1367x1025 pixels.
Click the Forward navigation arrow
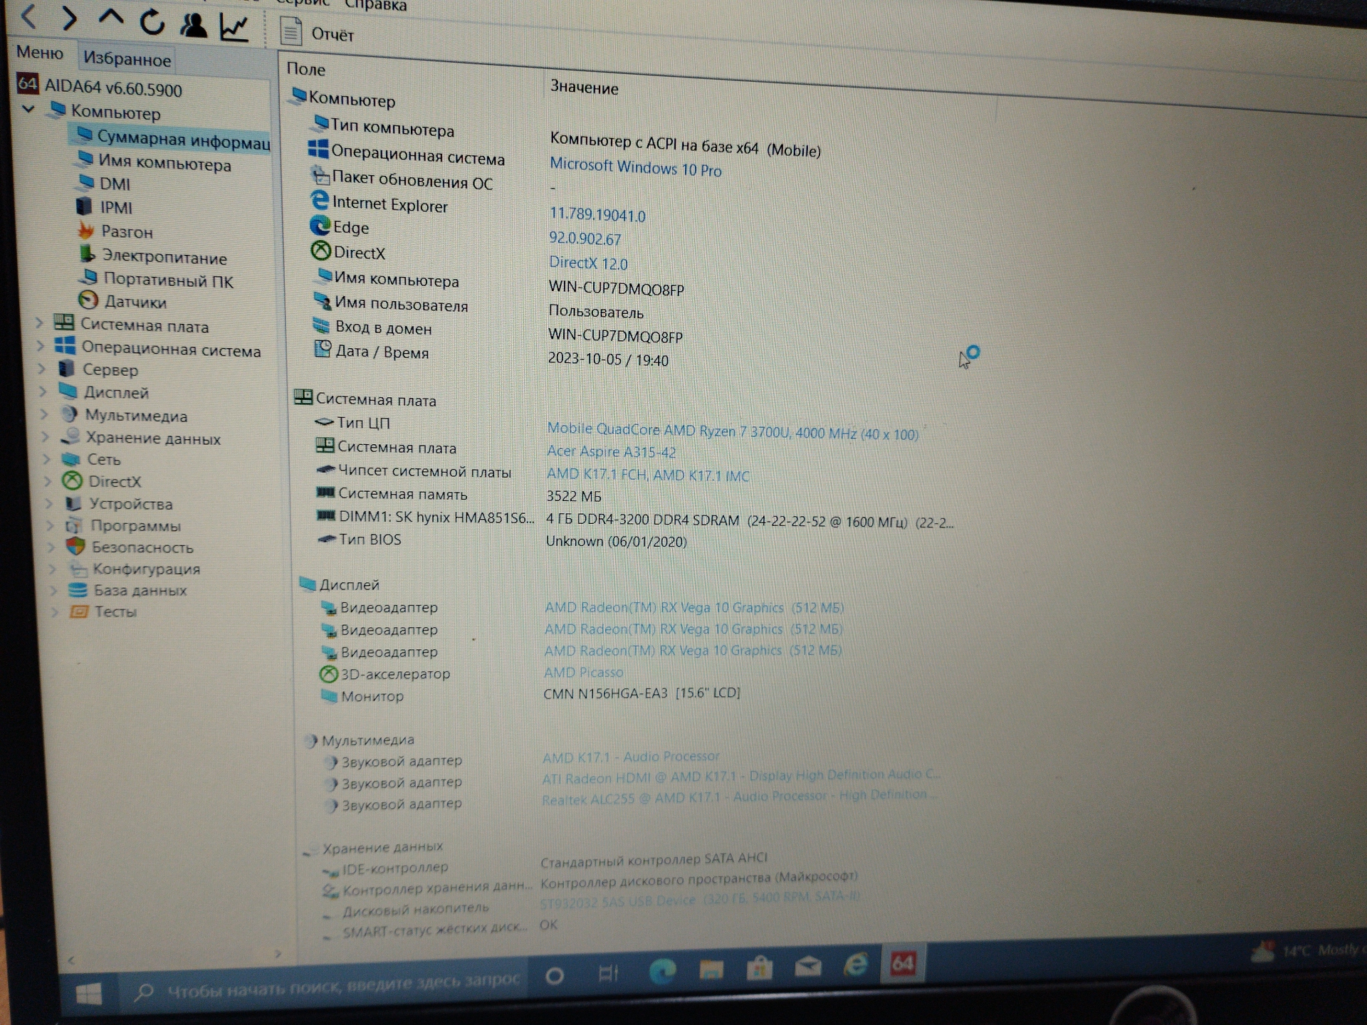click(68, 18)
